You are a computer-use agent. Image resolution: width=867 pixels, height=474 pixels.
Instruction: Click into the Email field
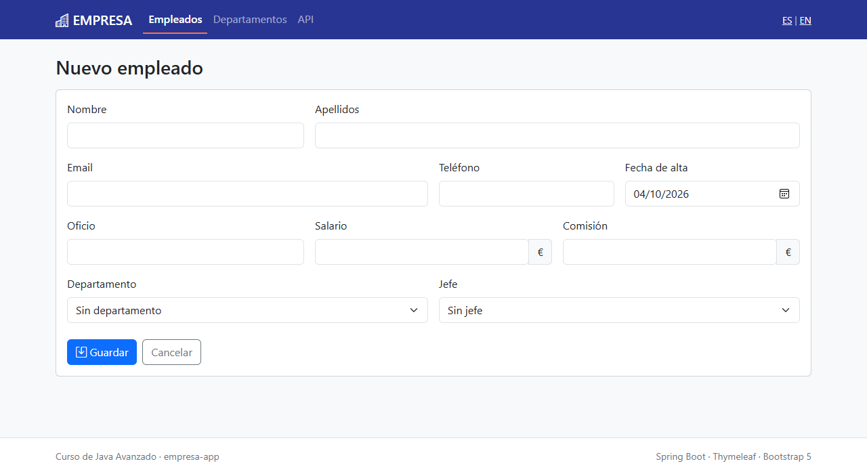pos(247,194)
